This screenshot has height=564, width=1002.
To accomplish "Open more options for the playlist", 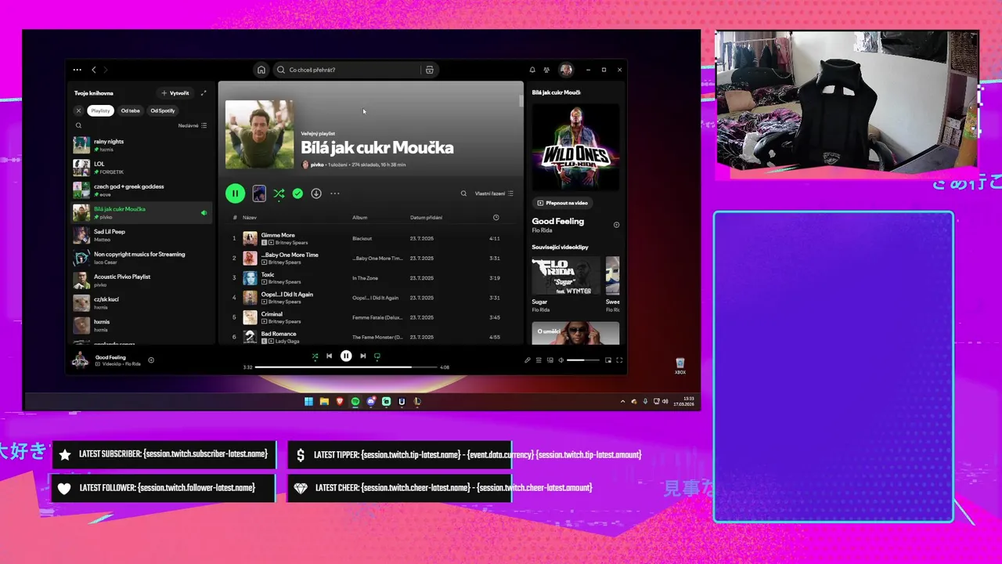I will [x=335, y=193].
